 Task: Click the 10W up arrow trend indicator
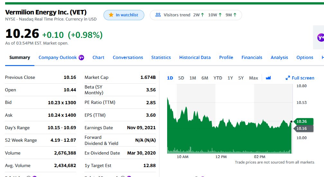coord(220,15)
